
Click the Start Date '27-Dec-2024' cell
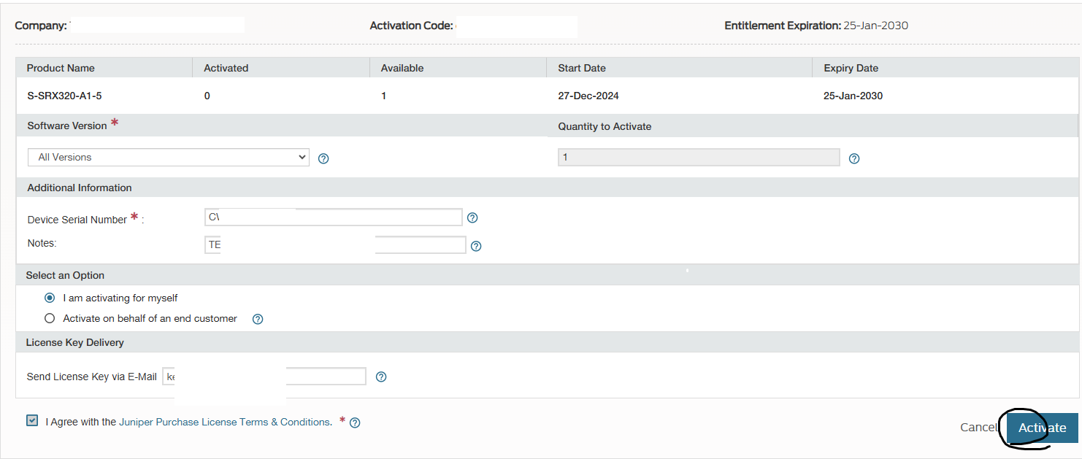pyautogui.click(x=588, y=96)
